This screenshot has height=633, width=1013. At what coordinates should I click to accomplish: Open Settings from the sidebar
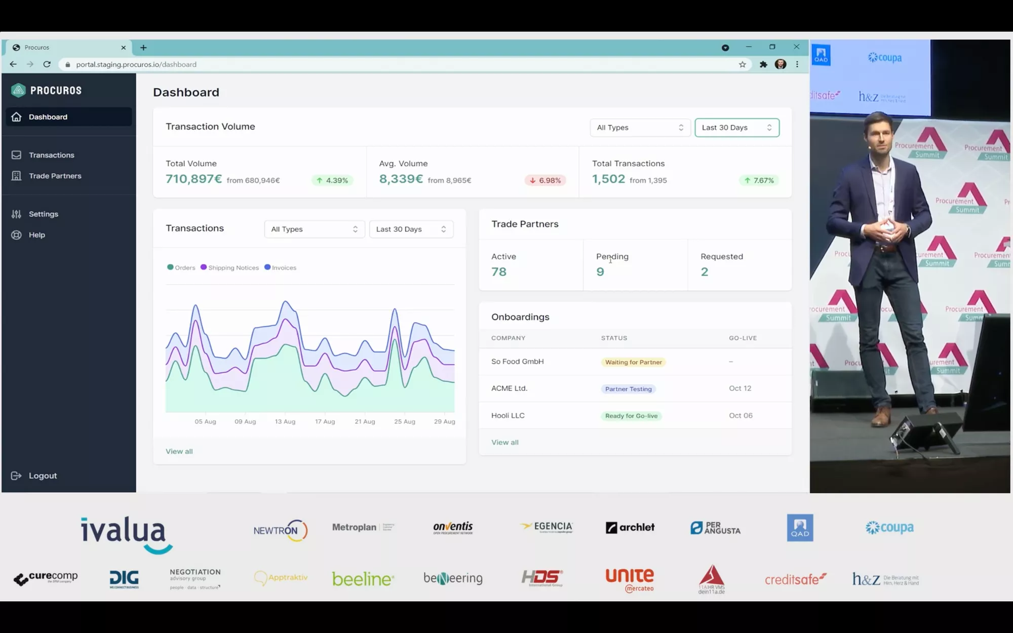click(43, 214)
